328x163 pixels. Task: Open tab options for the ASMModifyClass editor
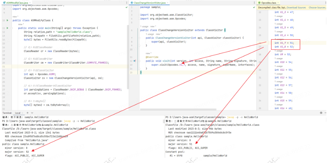click(x=127, y=3)
